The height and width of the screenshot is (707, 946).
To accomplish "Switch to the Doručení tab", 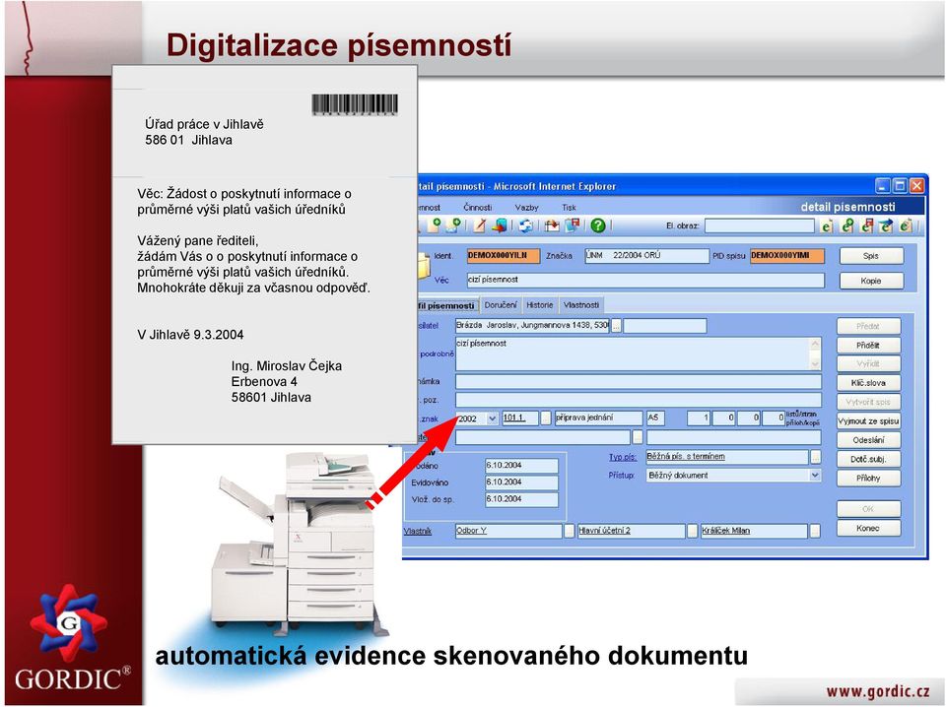I will (501, 305).
